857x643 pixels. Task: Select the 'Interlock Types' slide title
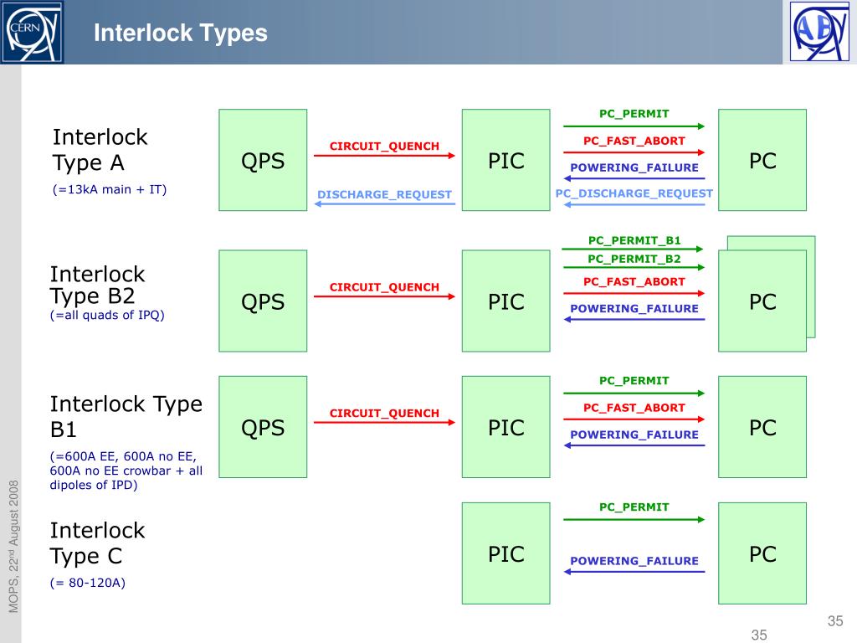(x=181, y=33)
